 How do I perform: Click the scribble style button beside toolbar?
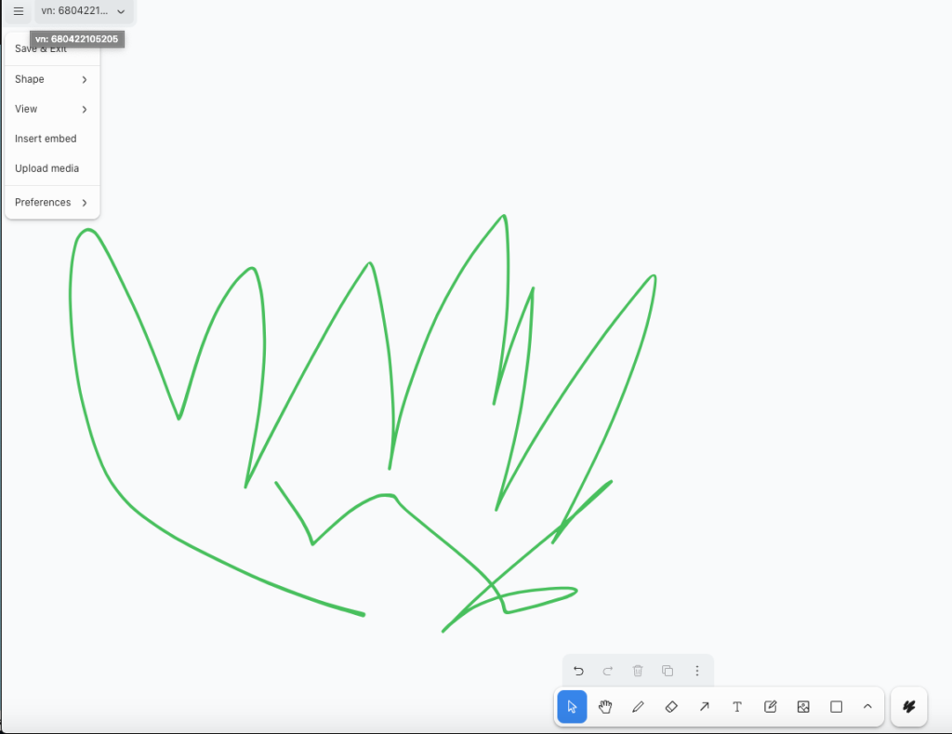click(908, 707)
